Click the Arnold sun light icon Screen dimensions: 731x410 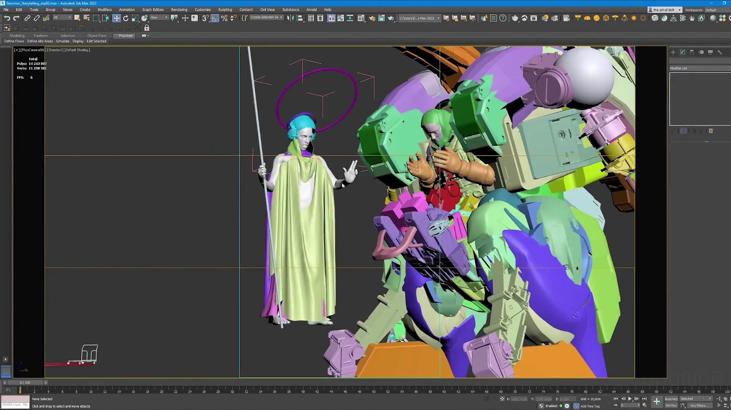click(x=634, y=18)
